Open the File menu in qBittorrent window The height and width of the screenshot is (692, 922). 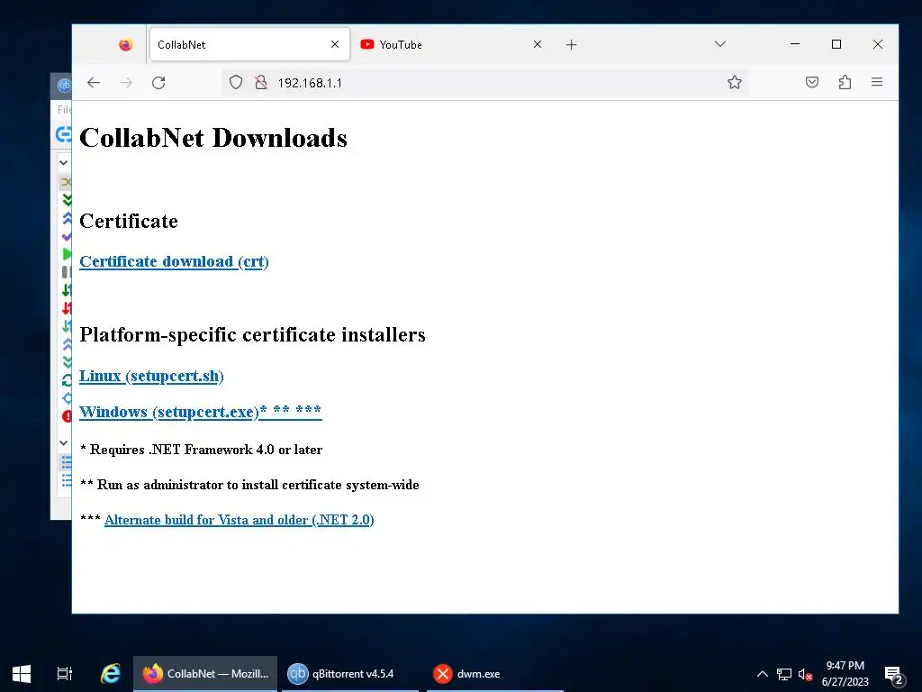(x=64, y=109)
